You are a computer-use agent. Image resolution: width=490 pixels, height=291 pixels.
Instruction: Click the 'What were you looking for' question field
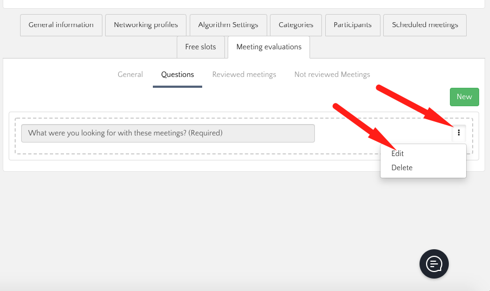pyautogui.click(x=167, y=133)
